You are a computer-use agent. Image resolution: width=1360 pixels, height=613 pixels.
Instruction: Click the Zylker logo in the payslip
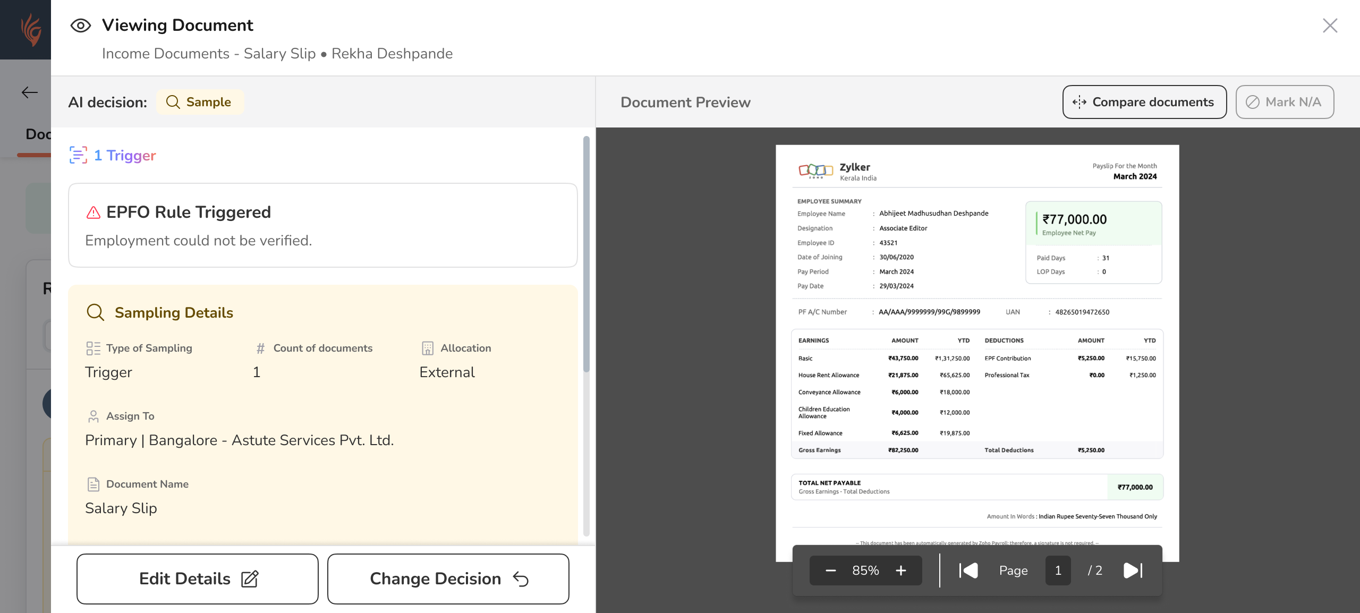[815, 171]
